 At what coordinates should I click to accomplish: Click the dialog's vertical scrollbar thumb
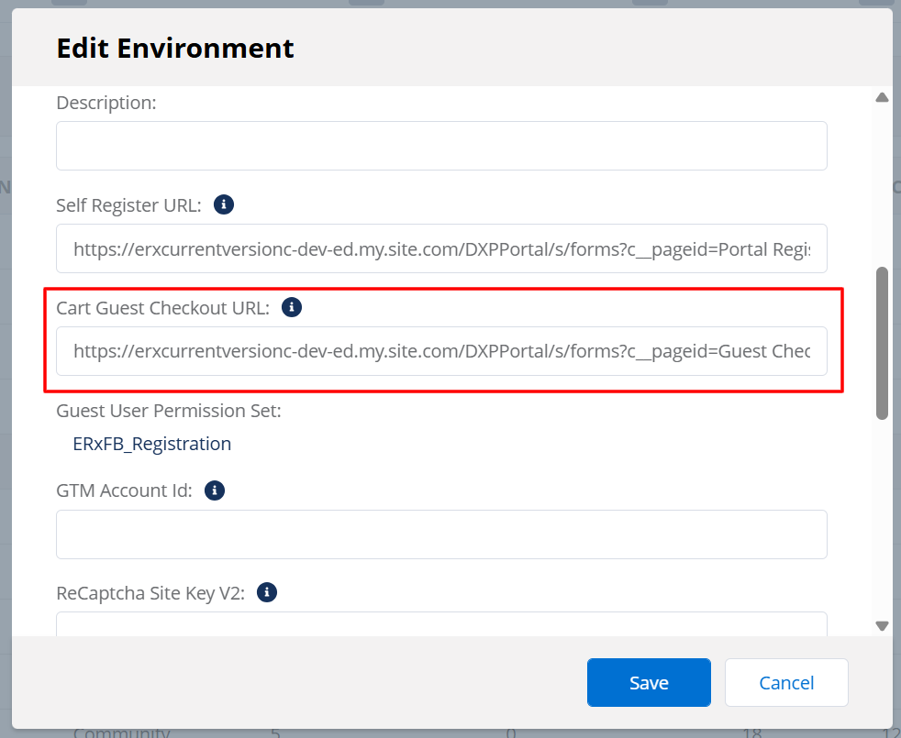click(x=882, y=343)
